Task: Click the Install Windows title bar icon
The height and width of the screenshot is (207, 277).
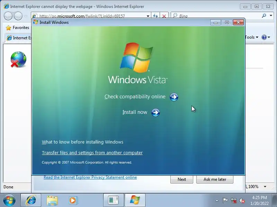Action: point(36,22)
